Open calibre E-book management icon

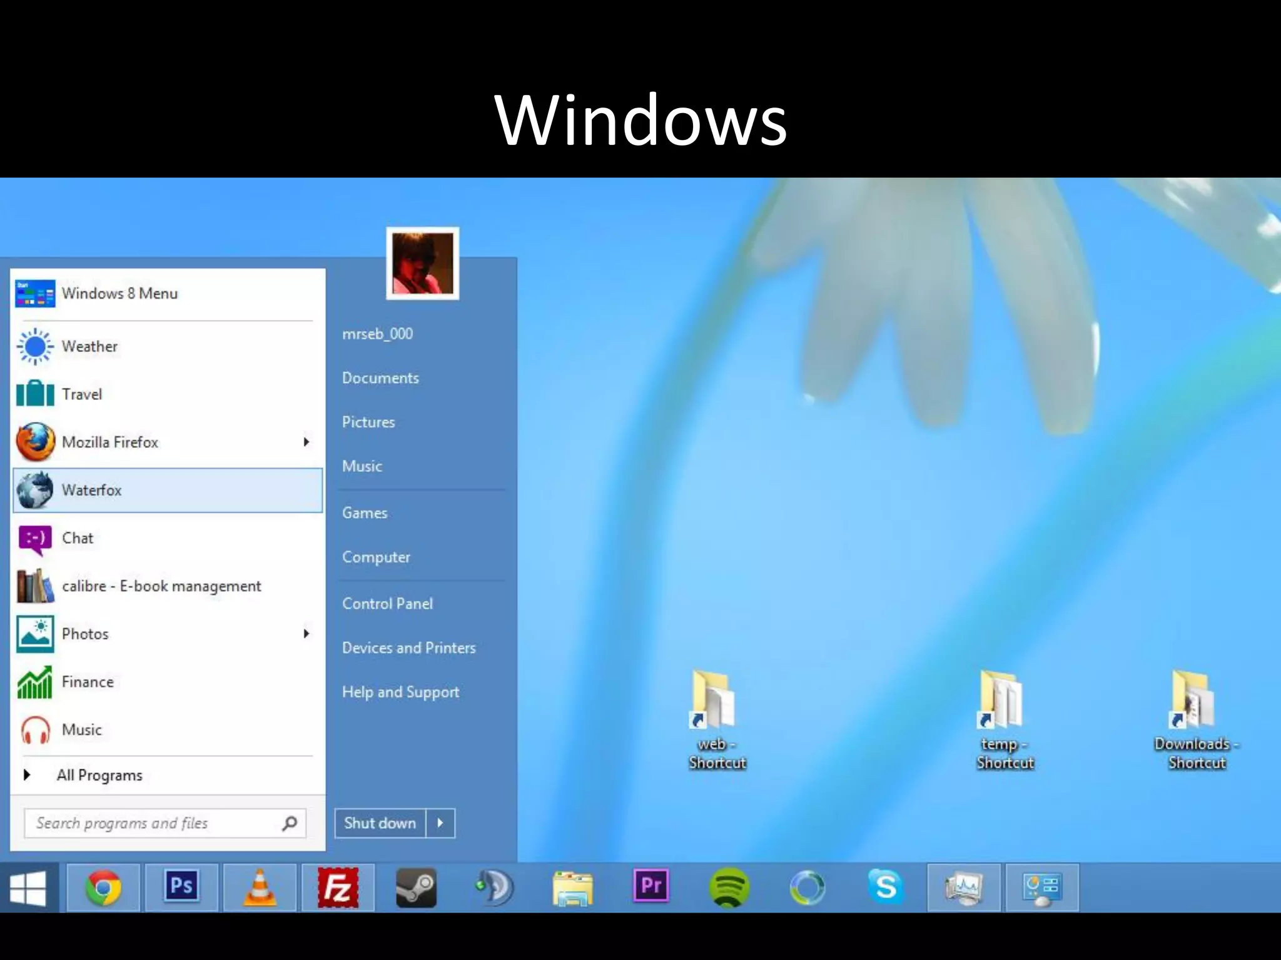click(35, 586)
